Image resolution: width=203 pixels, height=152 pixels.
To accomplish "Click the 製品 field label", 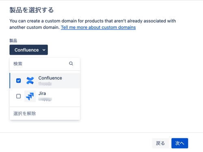I will click(13, 41).
